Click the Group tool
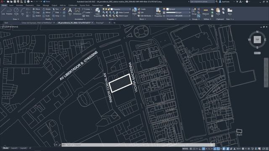The image size is (269, 151). (x=194, y=11)
